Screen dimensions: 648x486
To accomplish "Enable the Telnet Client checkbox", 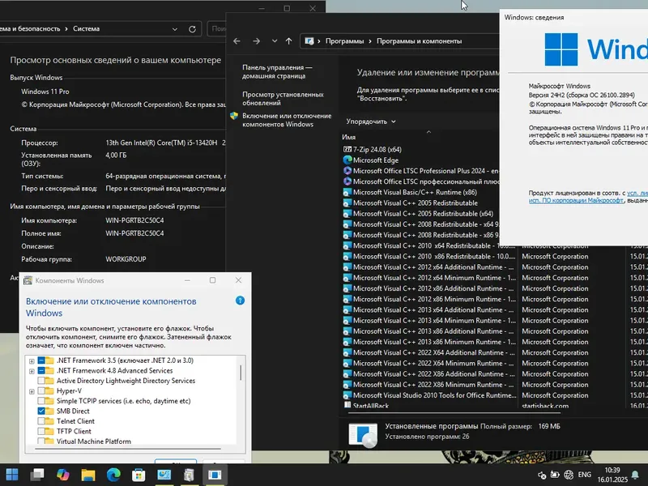I will pos(41,421).
